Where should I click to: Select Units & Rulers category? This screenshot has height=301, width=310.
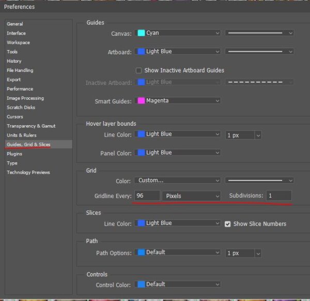point(22,136)
